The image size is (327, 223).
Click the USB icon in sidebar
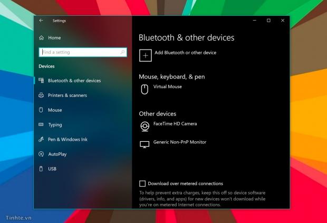pyautogui.click(x=41, y=169)
